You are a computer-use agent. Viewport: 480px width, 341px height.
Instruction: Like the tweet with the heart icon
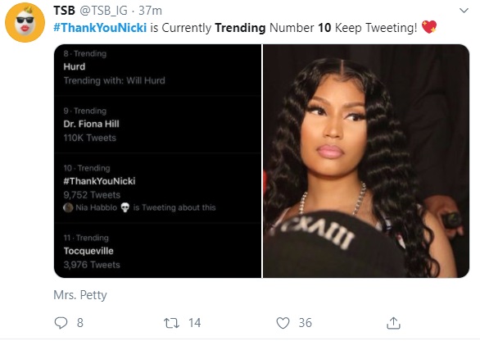[283, 323]
